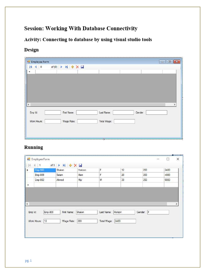Click Move Next arrow in Running form
Viewport: 206px width, 275px height.
tap(59, 165)
